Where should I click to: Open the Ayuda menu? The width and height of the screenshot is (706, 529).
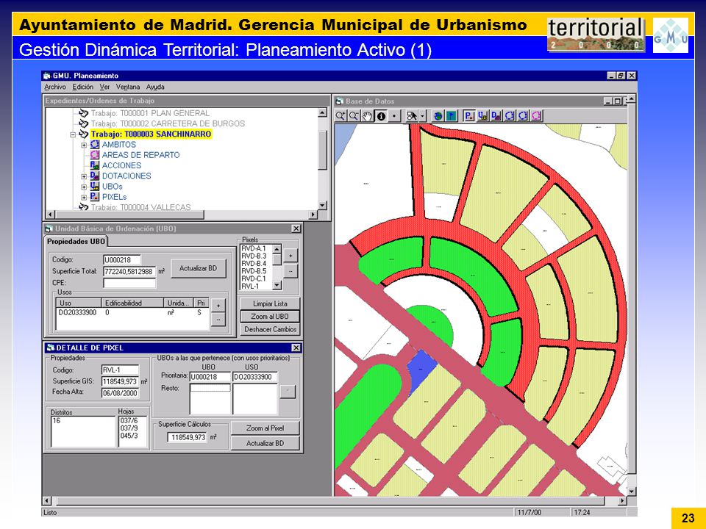155,87
